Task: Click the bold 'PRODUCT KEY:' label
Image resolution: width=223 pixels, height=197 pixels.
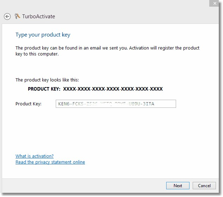Action: (44, 89)
